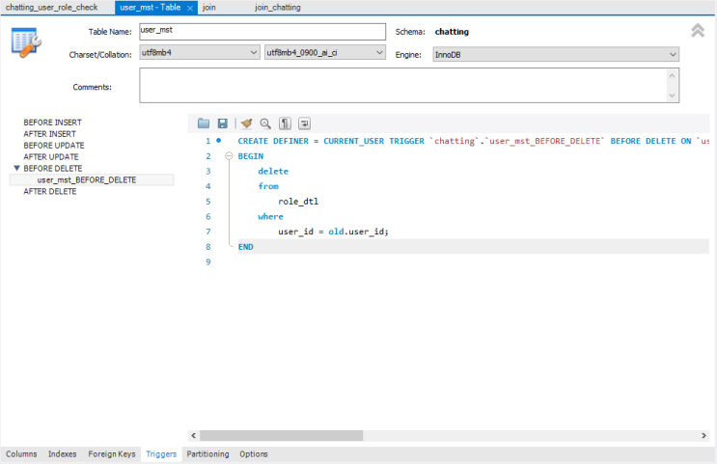Open a script file with the folder icon
The image size is (717, 464).
click(x=204, y=123)
